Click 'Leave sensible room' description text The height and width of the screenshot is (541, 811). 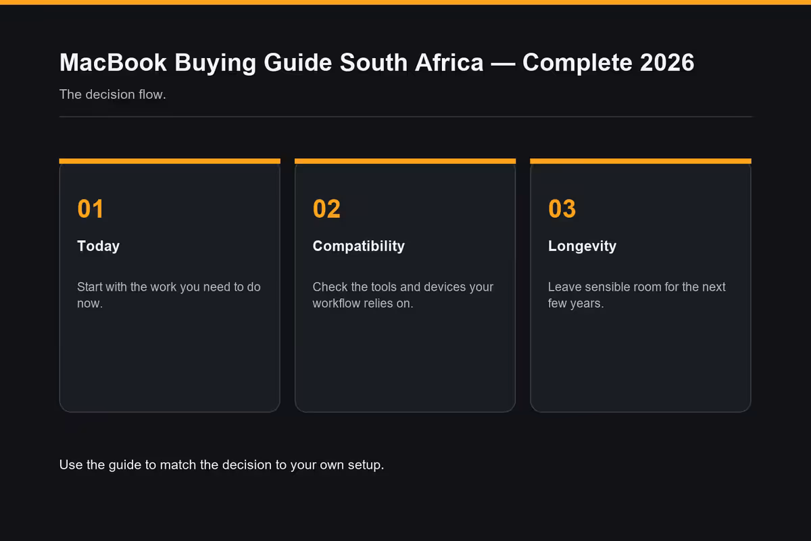(x=637, y=295)
